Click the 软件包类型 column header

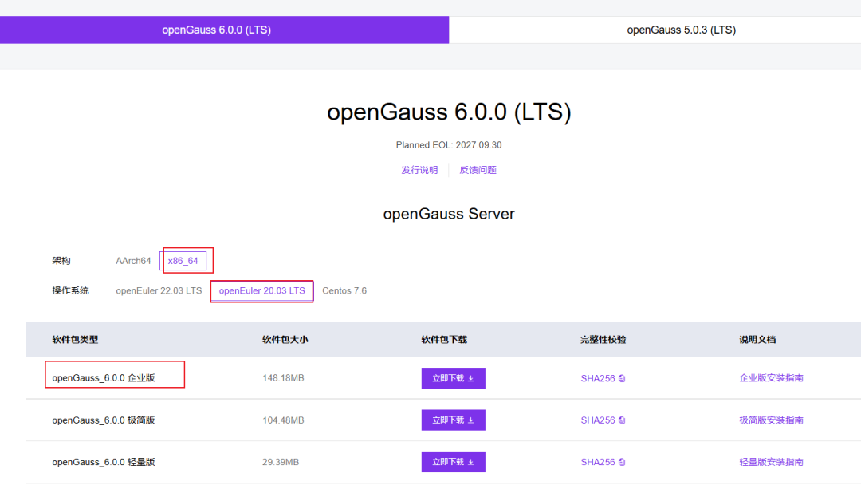tap(75, 340)
